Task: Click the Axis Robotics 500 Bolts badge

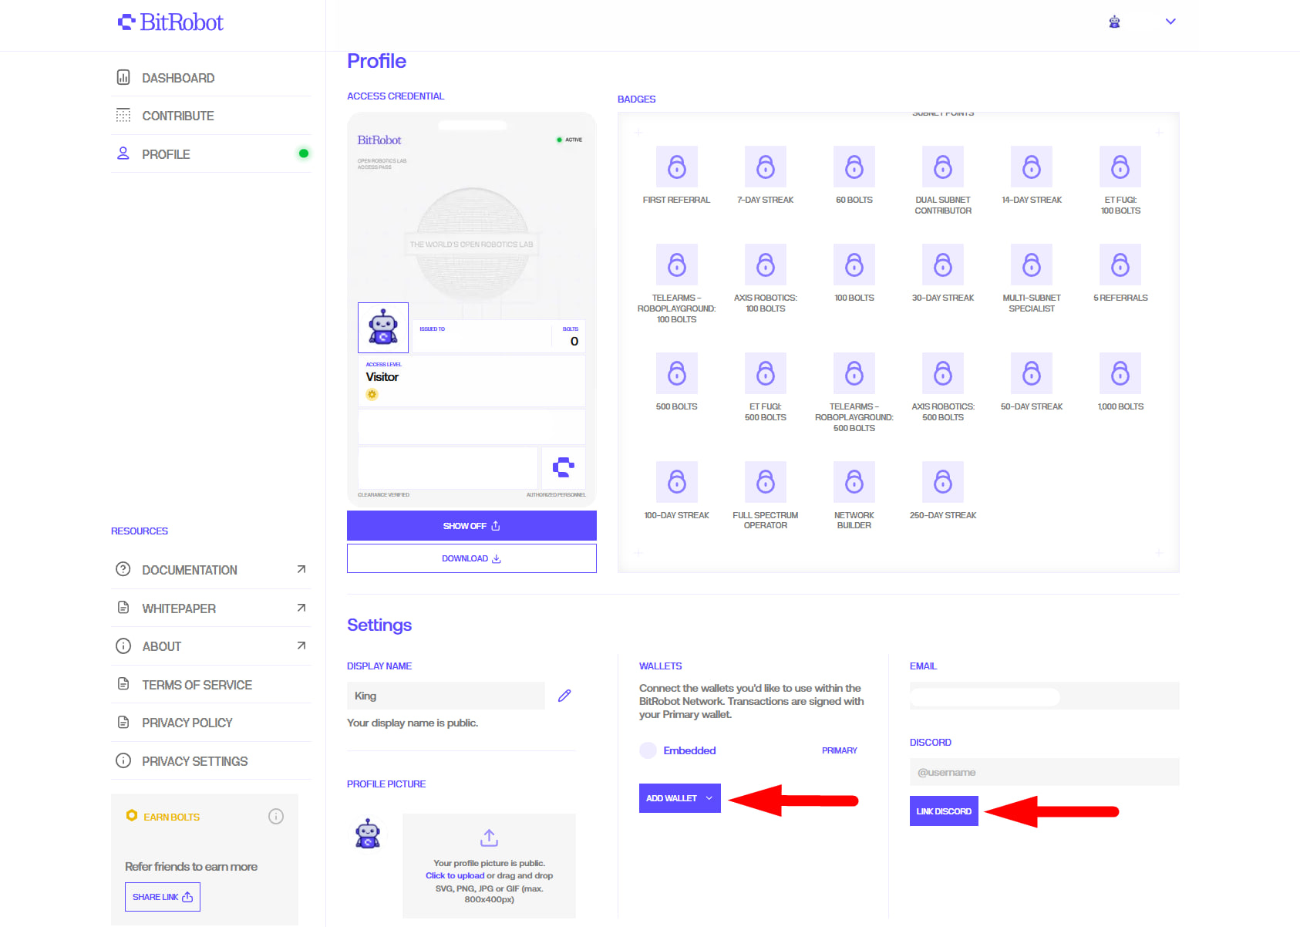Action: pos(943,373)
